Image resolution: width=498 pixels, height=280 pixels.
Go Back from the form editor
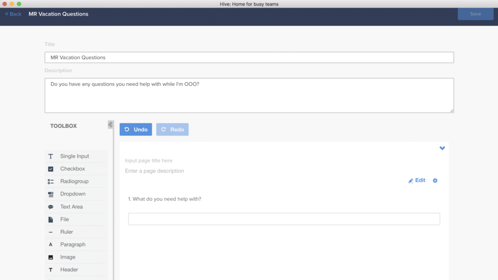12,14
